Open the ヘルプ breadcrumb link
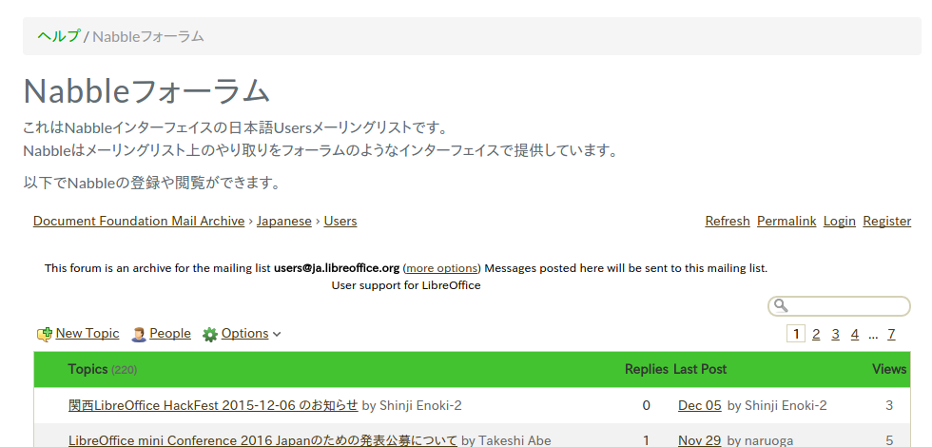The height and width of the screenshot is (447, 932). tap(59, 36)
